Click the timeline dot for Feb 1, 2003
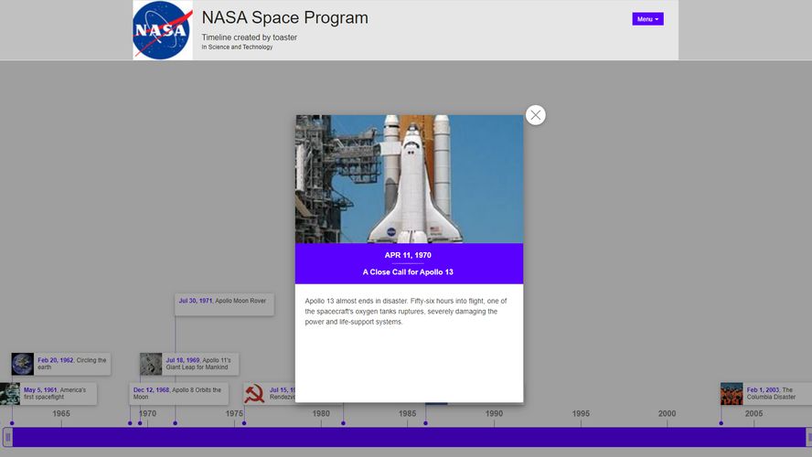812x457 pixels. [721, 423]
